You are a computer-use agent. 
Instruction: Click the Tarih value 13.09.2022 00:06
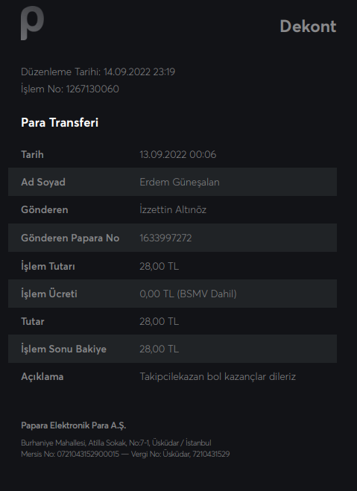(178, 154)
